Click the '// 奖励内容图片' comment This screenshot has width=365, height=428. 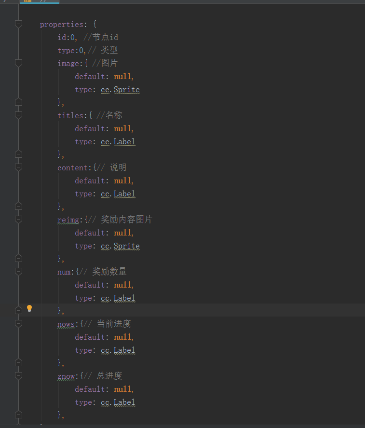120,220
